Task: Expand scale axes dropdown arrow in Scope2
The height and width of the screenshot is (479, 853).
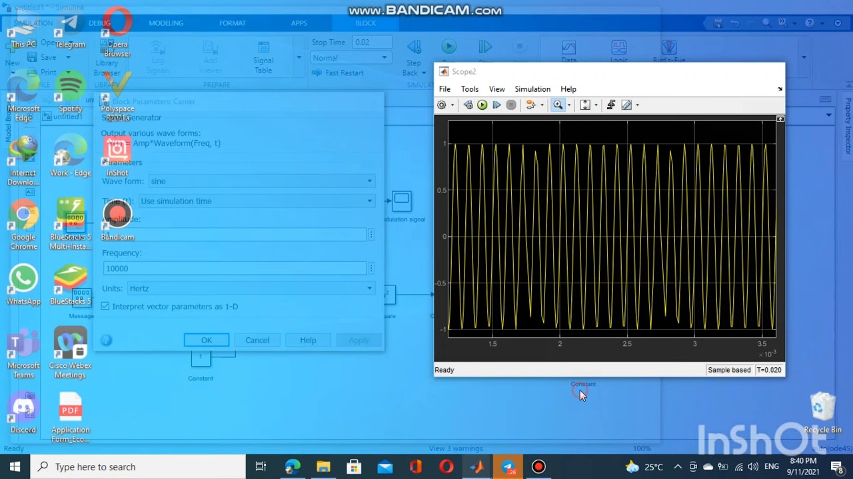Action: (596, 105)
